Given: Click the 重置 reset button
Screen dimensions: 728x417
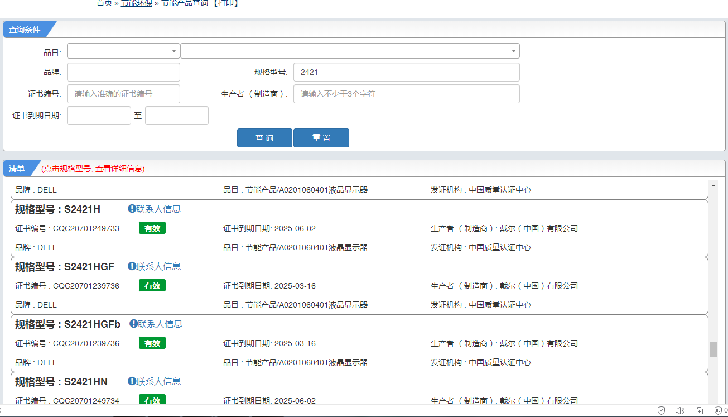Looking at the screenshot, I should tap(321, 138).
